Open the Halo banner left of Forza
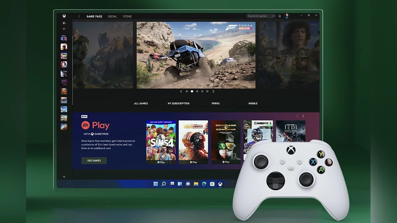Screen dimensions: 397x223 pos(103,55)
